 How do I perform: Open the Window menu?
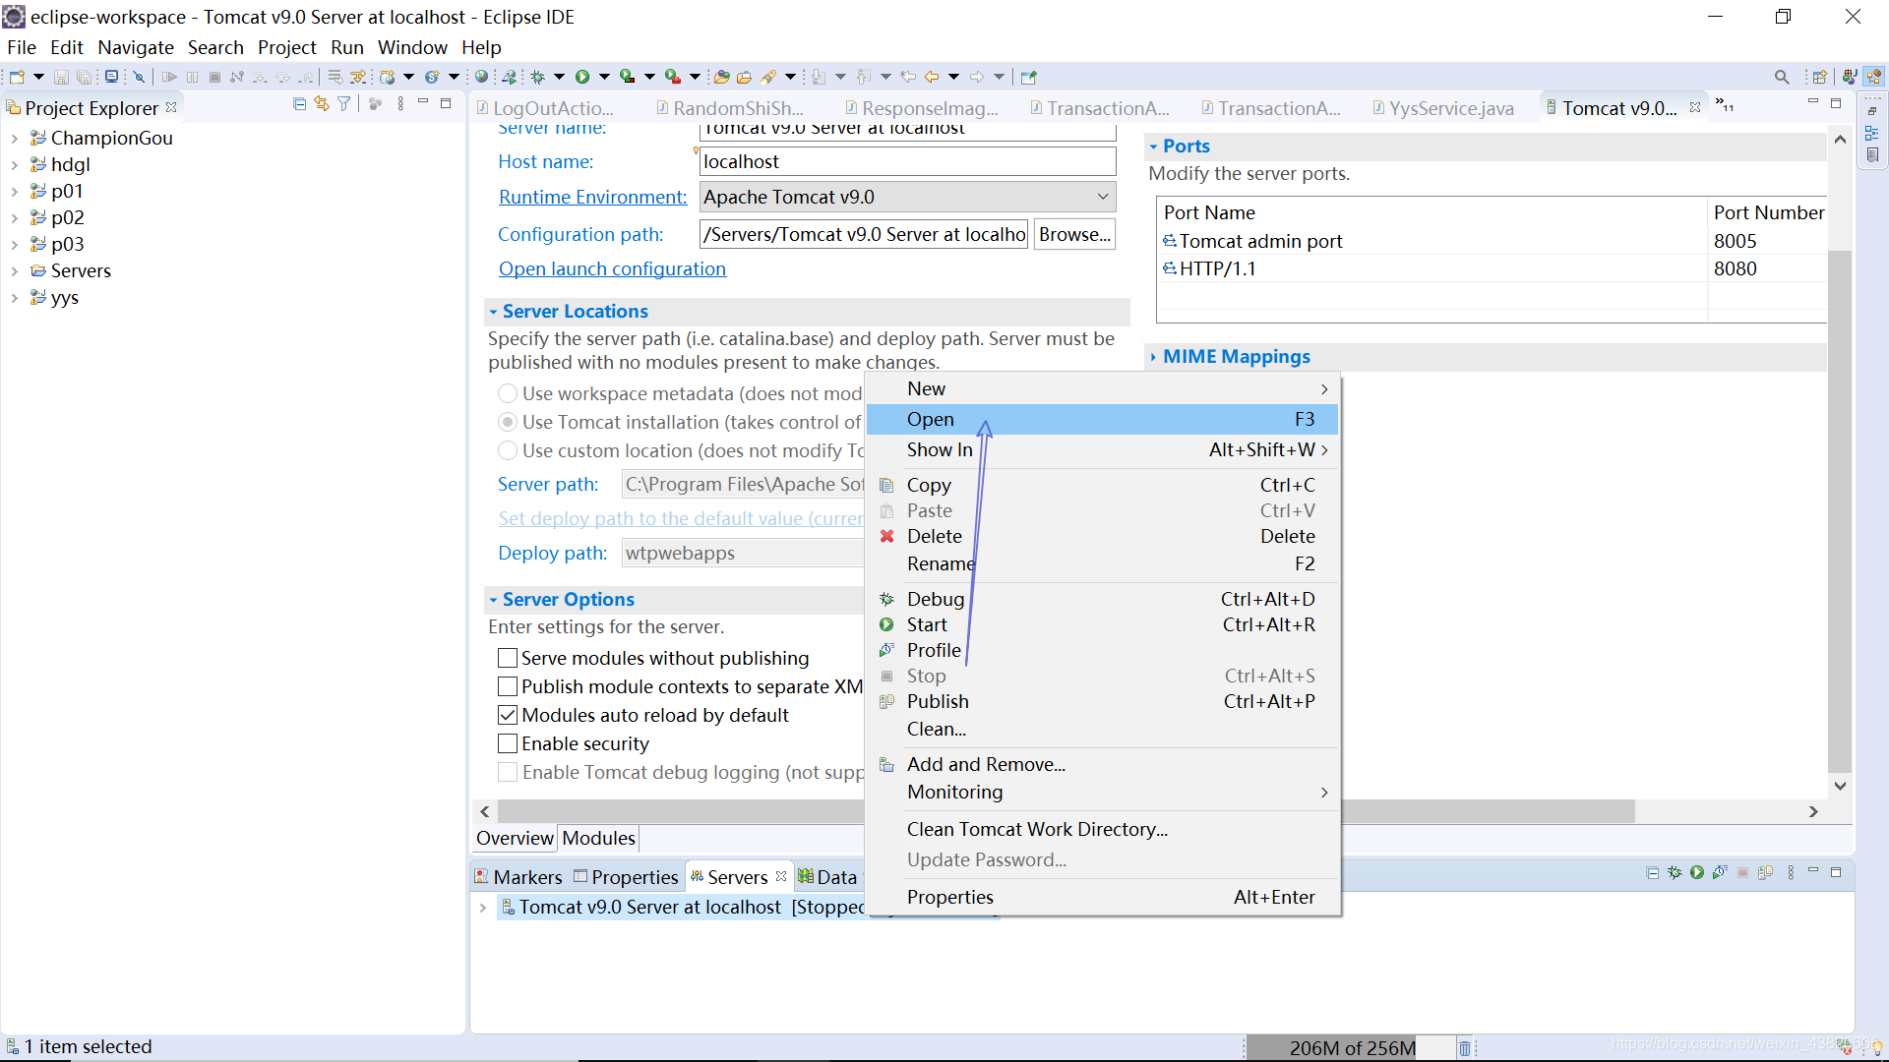tap(412, 47)
